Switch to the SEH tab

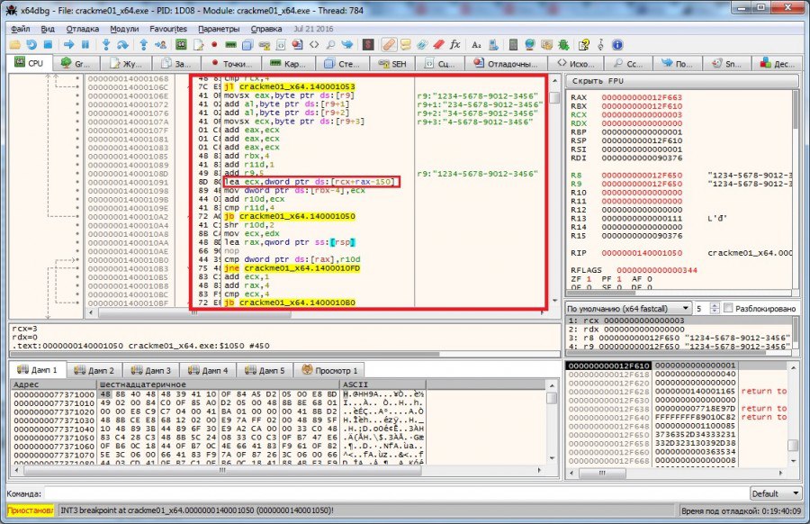click(392, 62)
